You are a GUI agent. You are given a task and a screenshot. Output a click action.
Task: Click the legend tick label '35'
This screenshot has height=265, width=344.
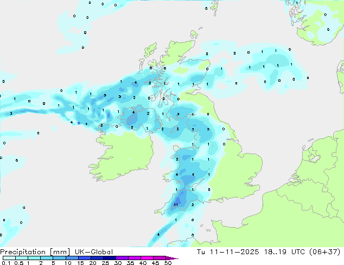[130, 263]
